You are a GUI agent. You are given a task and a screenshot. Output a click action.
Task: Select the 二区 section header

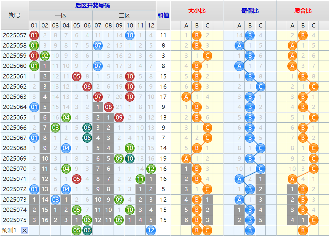click(x=124, y=15)
